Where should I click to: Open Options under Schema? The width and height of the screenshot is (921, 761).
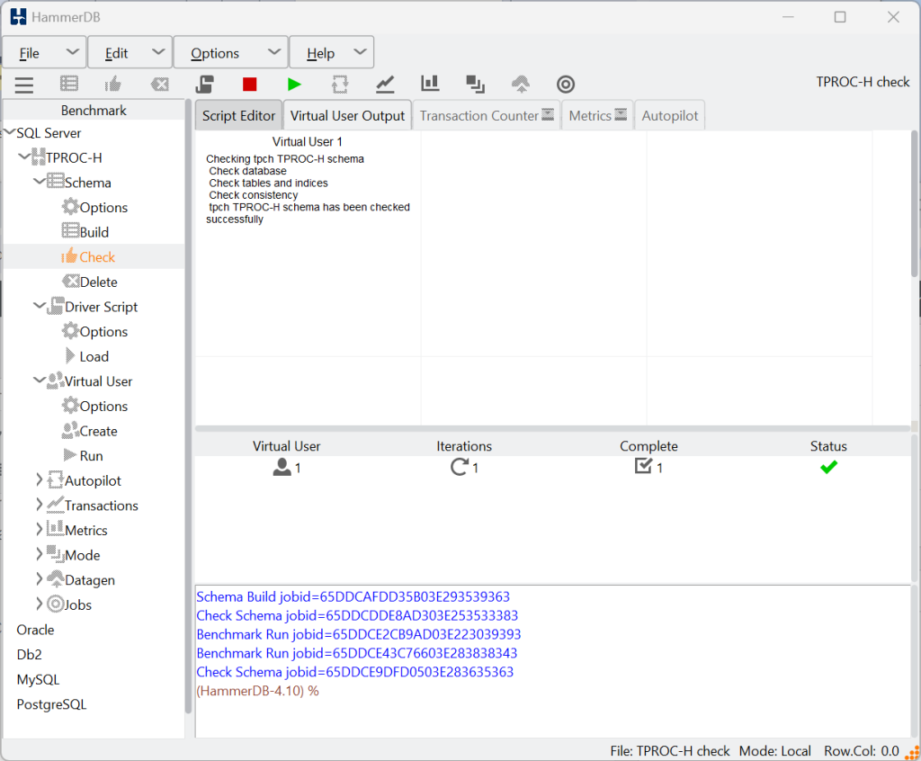[x=94, y=208]
